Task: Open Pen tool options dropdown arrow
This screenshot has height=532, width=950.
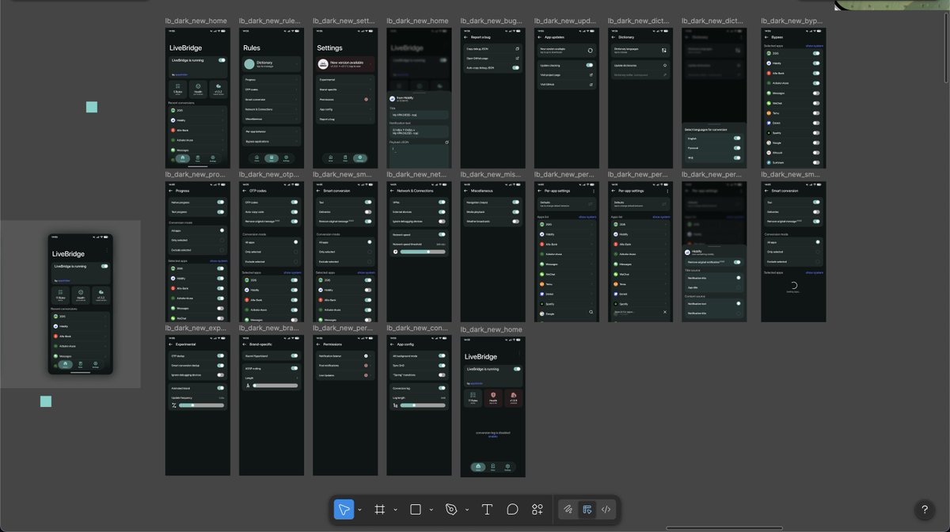Action: point(466,510)
